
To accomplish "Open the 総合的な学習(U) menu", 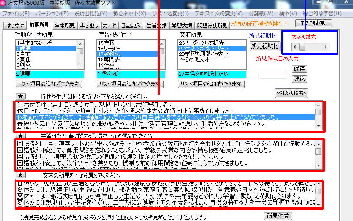I will coord(322,14).
